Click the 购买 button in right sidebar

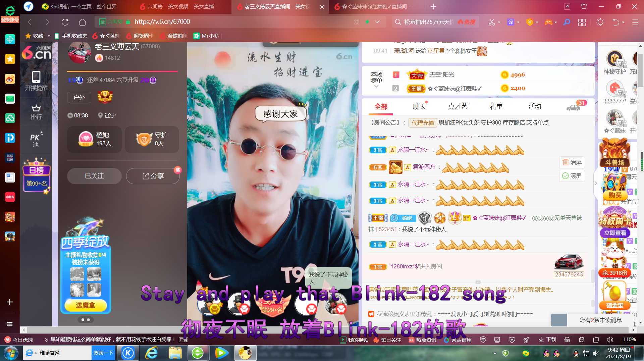(615, 195)
